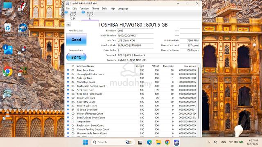Open the Function menu
Viewport: 262px width, 147px height.
click(84, 9)
